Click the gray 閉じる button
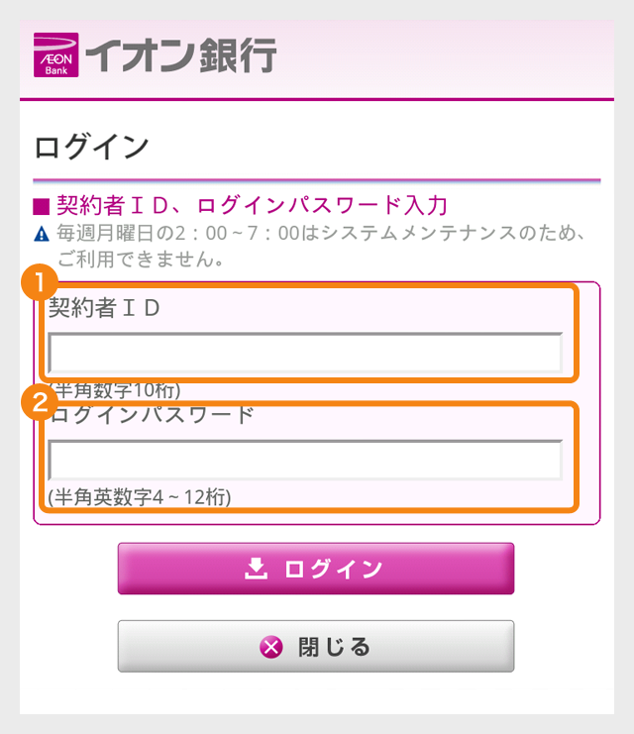 click(x=316, y=646)
